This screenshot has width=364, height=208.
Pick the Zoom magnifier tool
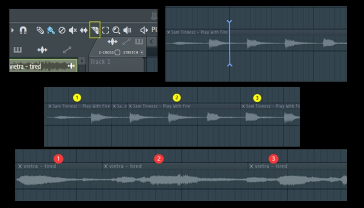click(116, 30)
